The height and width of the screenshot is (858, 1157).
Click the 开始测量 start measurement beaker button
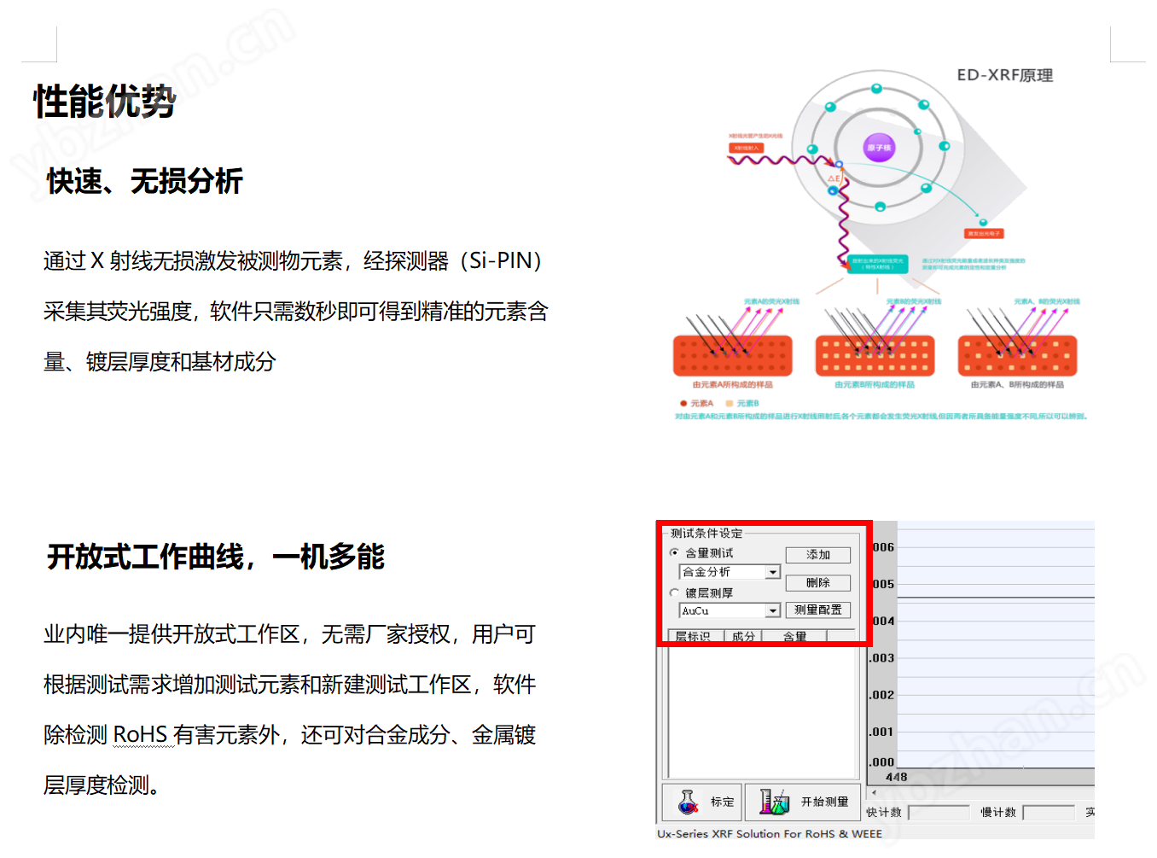pos(803,802)
